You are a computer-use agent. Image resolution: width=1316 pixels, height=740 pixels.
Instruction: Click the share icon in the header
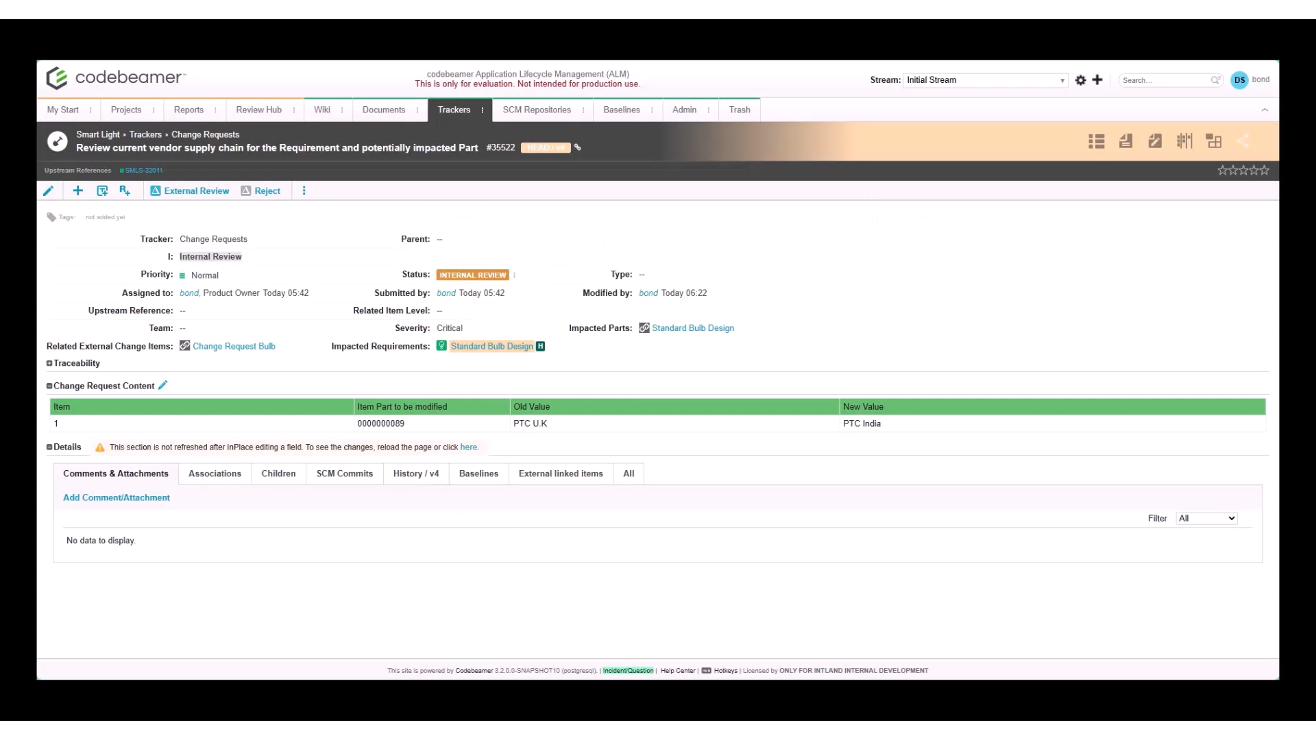(x=1243, y=141)
